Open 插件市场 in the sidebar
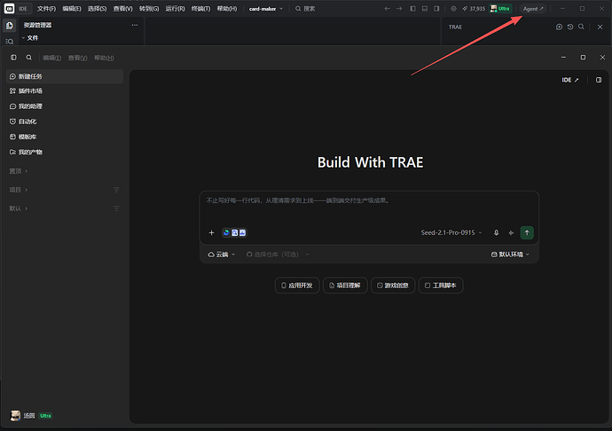This screenshot has width=612, height=431. 65,91
